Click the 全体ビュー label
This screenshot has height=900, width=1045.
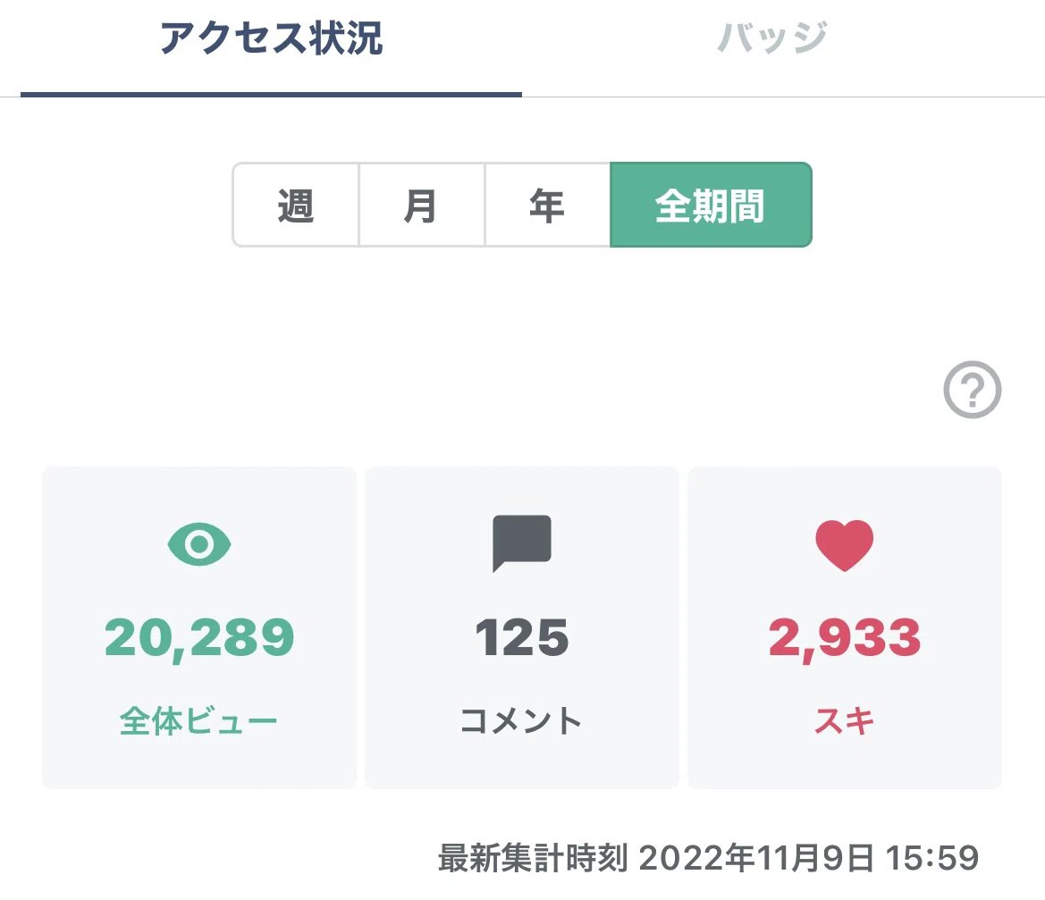[198, 721]
